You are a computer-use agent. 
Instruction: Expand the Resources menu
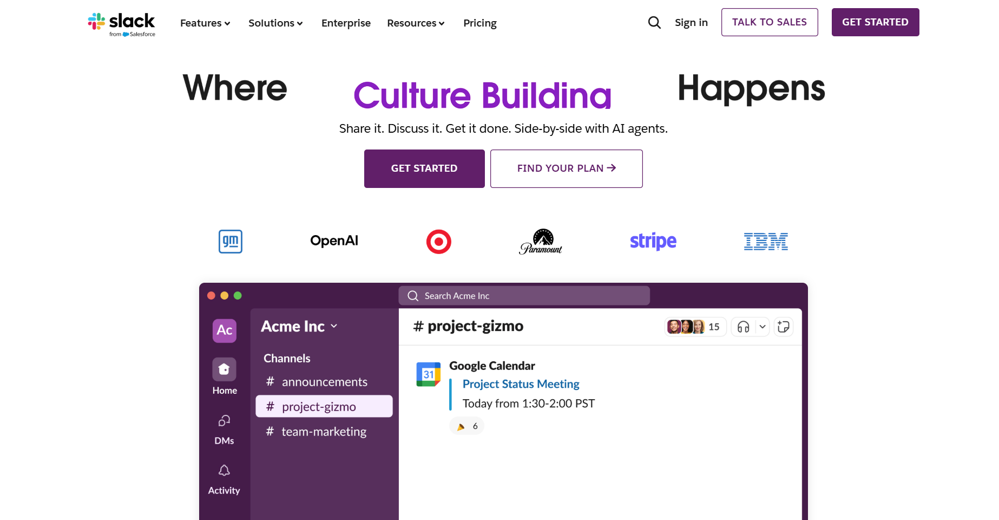point(416,23)
